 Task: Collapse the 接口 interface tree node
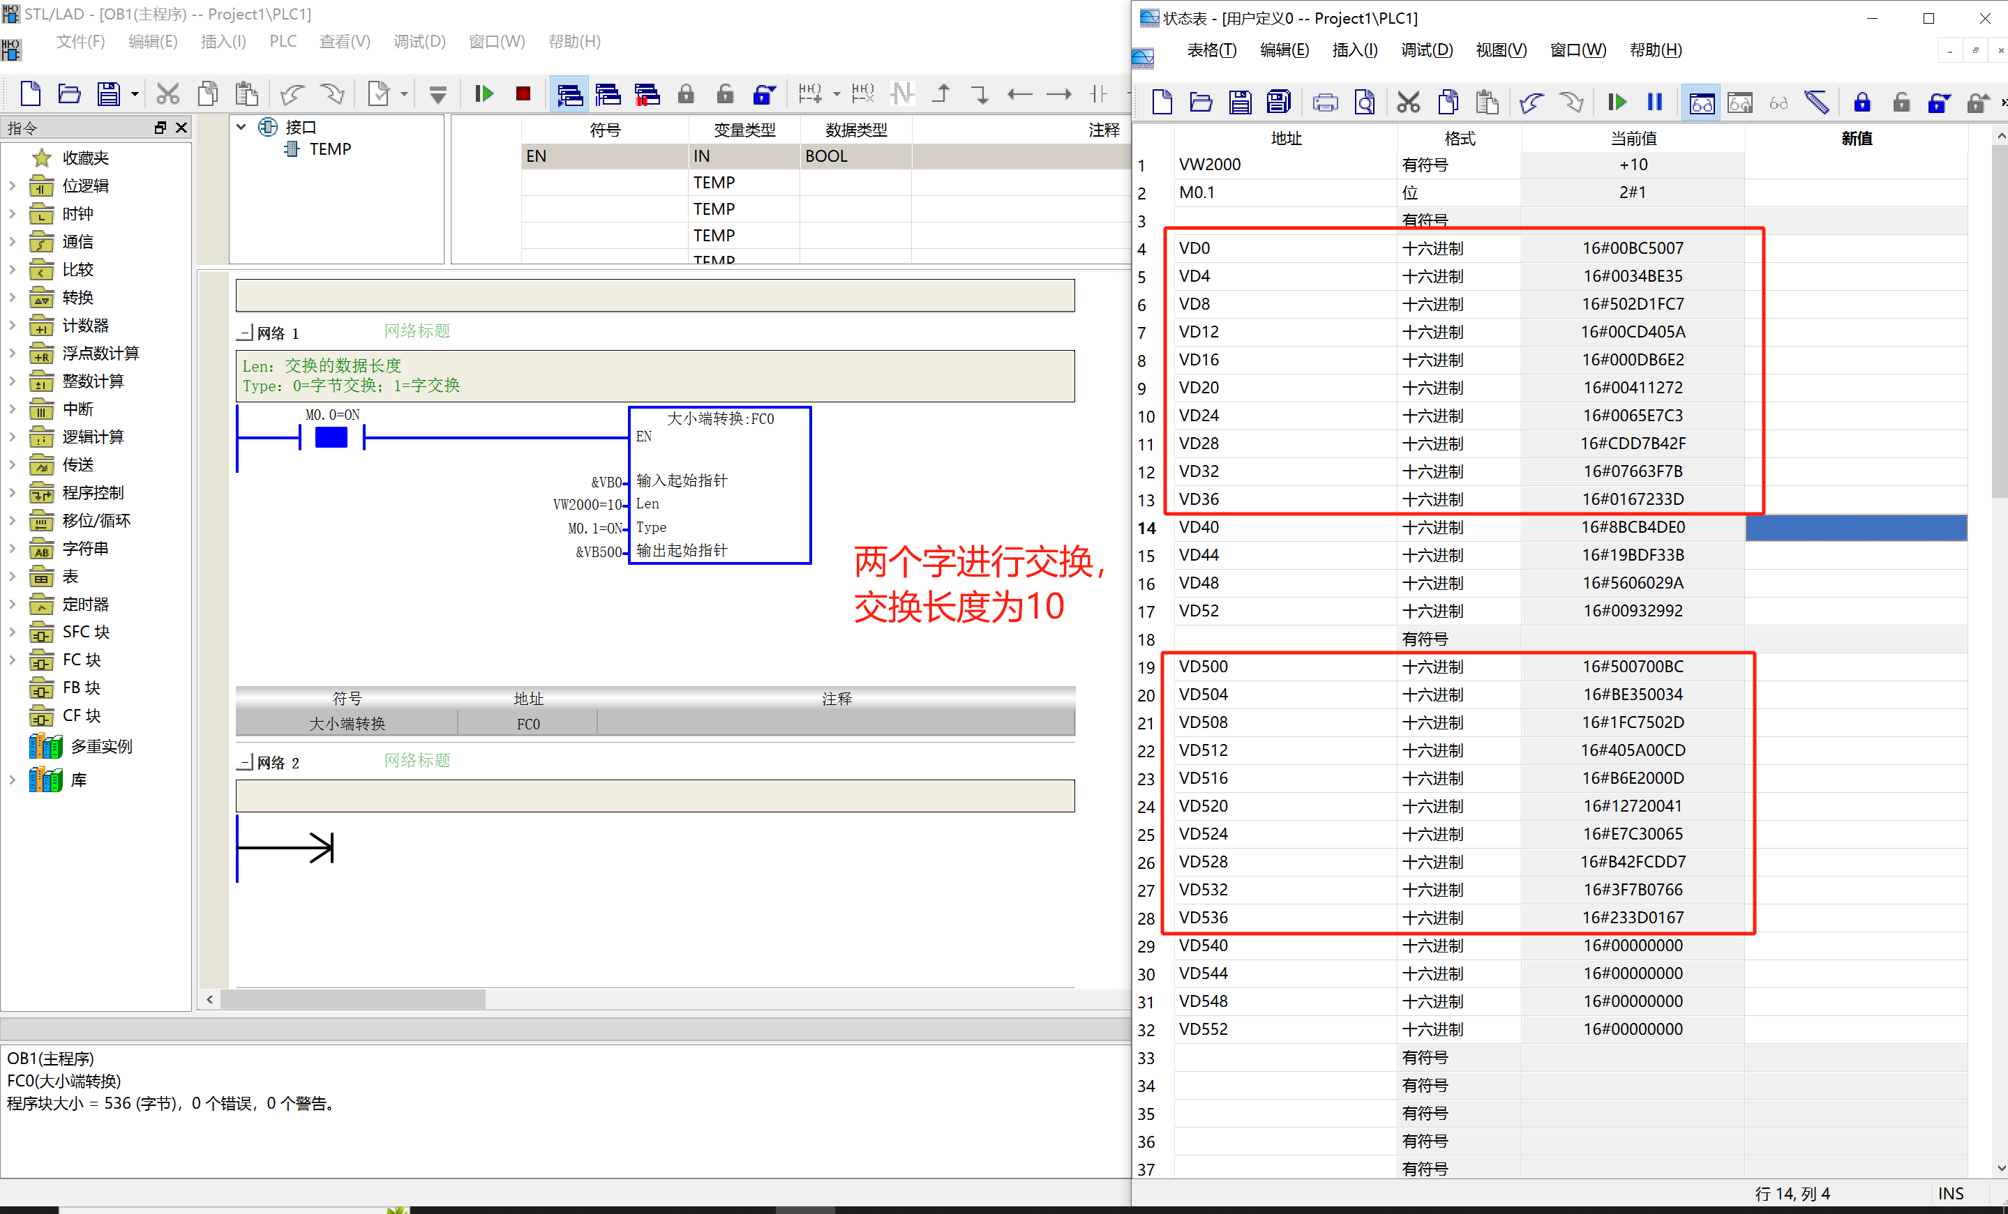click(x=241, y=127)
